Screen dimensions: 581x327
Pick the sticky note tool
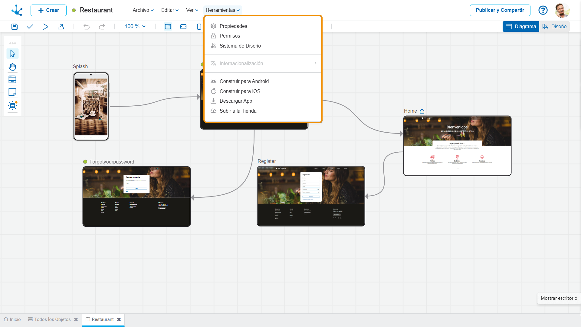click(x=12, y=92)
